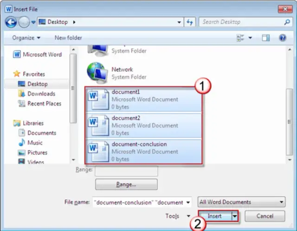Toggle the preview pane icon
This screenshot has height=231, width=297.
click(266, 38)
